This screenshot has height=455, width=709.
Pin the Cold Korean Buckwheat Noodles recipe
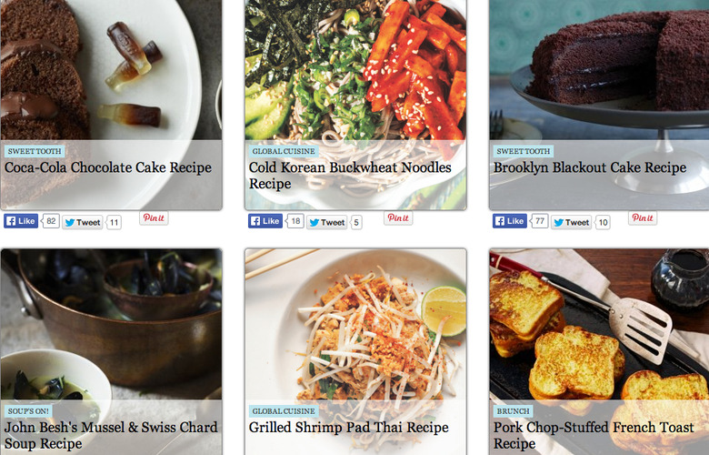398,217
